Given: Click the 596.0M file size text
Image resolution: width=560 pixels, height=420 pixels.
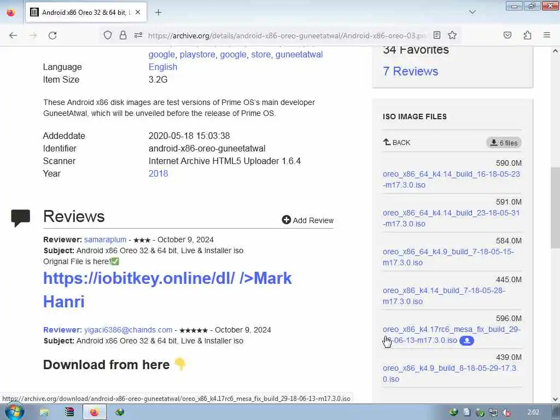Looking at the screenshot, I should (509, 319).
